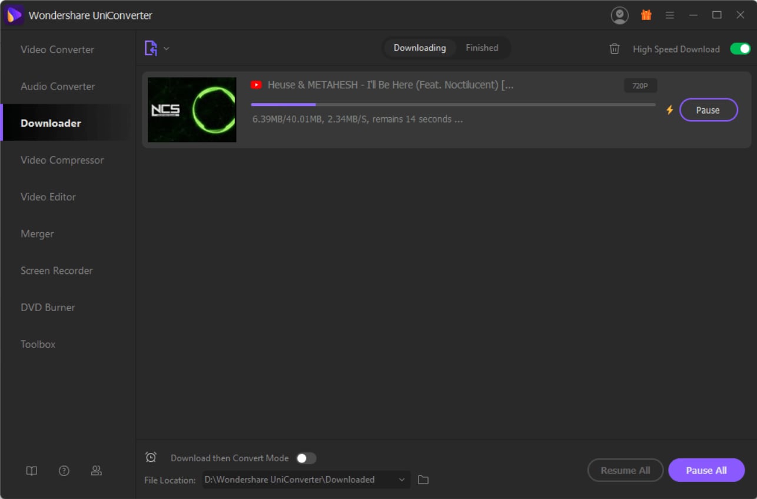Go to DVD Burner section
Viewport: 757px width, 499px height.
click(x=48, y=308)
